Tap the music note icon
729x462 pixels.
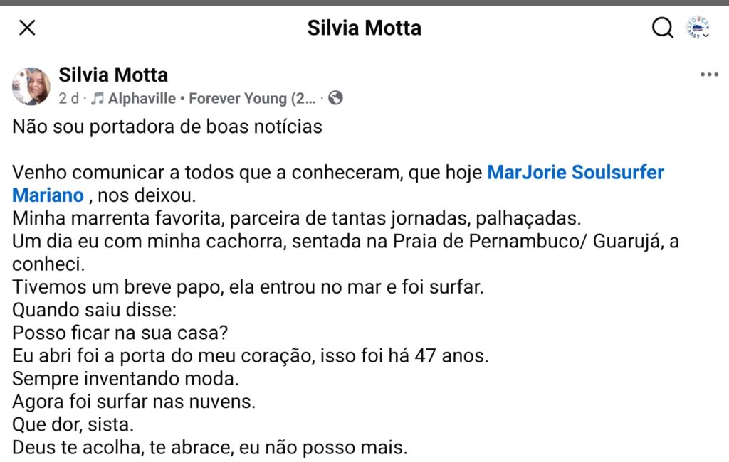98,98
